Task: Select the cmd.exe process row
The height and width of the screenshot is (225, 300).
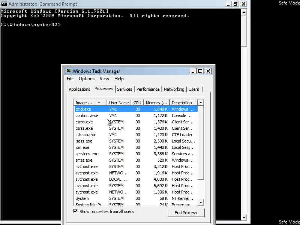Action: 136,109
